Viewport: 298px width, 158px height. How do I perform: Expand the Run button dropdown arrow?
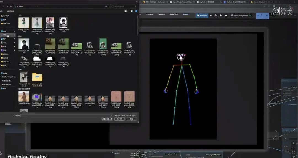click(x=267, y=16)
